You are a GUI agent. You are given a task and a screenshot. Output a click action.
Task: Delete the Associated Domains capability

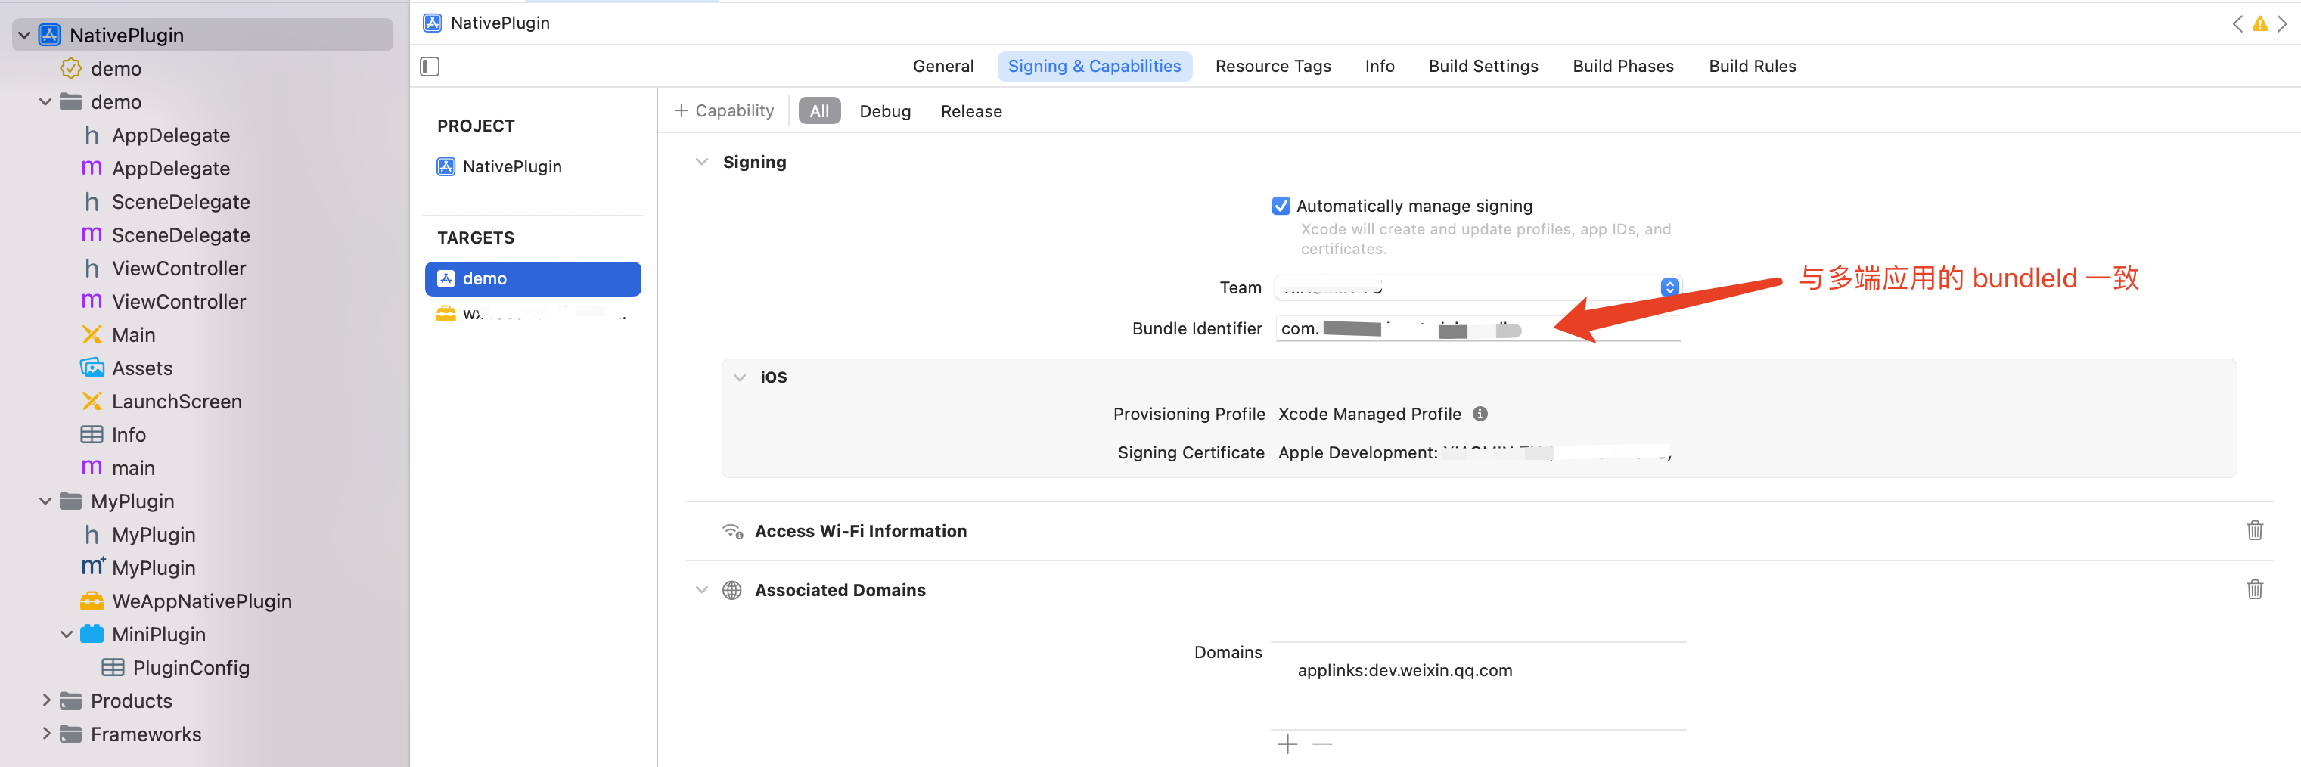(x=2255, y=589)
